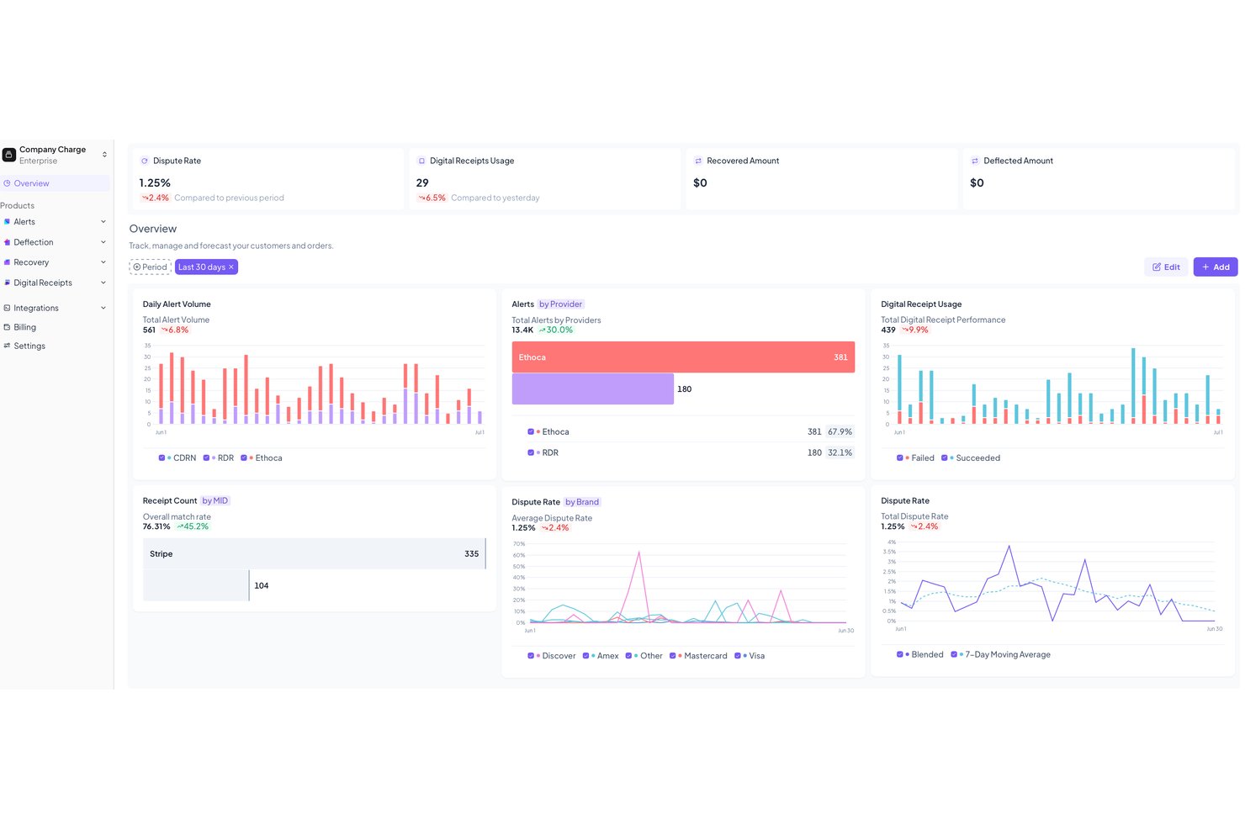The height and width of the screenshot is (830, 1245).
Task: Open the Digital Receipts sidebar item
Action: [56, 283]
